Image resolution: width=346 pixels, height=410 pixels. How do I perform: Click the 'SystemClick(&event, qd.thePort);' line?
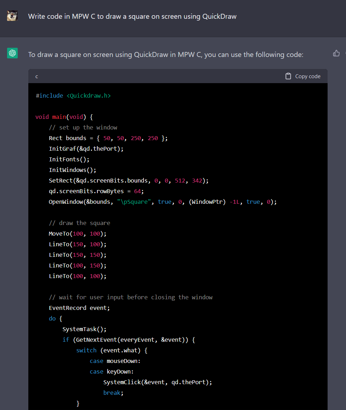(x=158, y=382)
